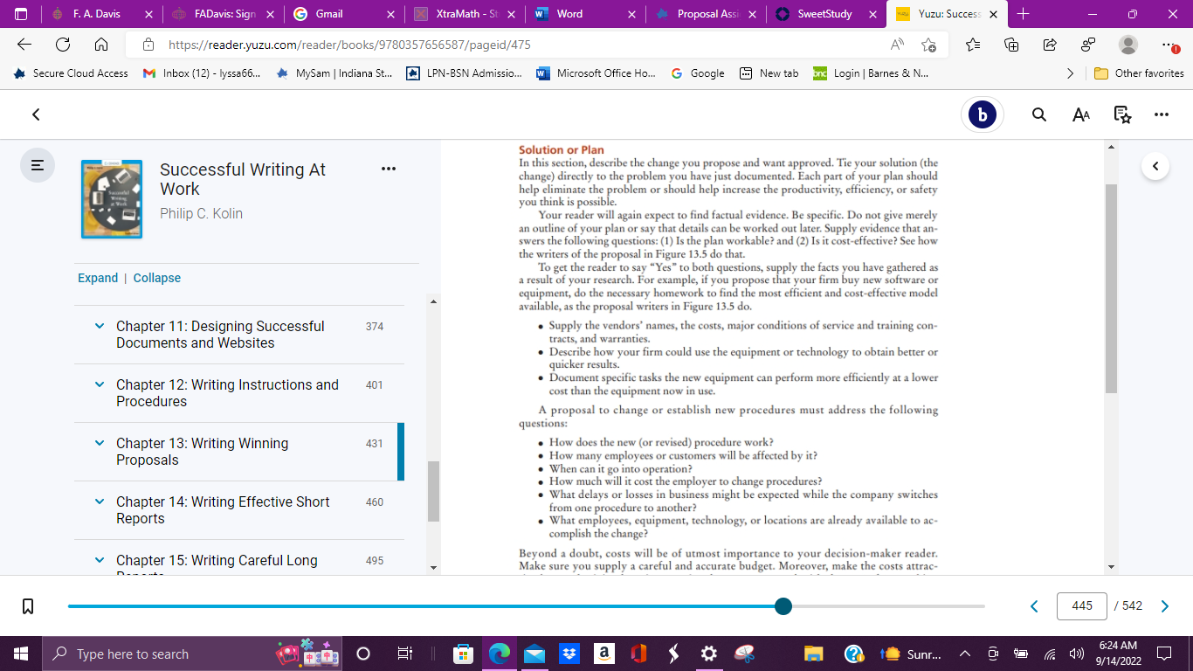This screenshot has width=1193, height=671.
Task: Click the page number field showing 445
Action: 1081,606
